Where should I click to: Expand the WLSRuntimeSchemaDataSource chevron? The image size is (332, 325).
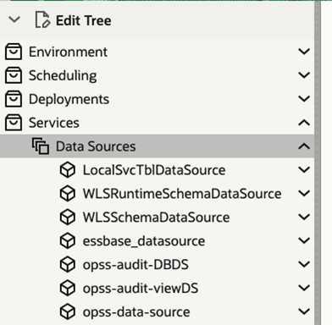(x=304, y=194)
